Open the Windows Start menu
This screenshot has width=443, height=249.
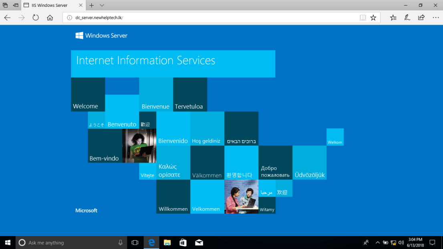coord(8,243)
